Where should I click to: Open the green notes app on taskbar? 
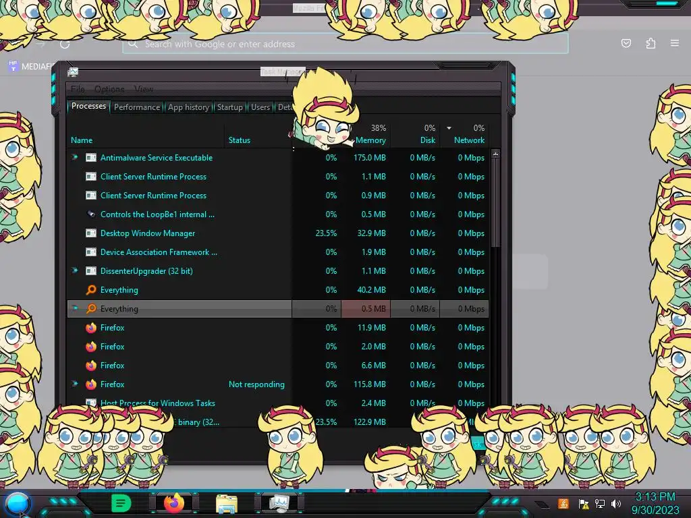(x=121, y=503)
